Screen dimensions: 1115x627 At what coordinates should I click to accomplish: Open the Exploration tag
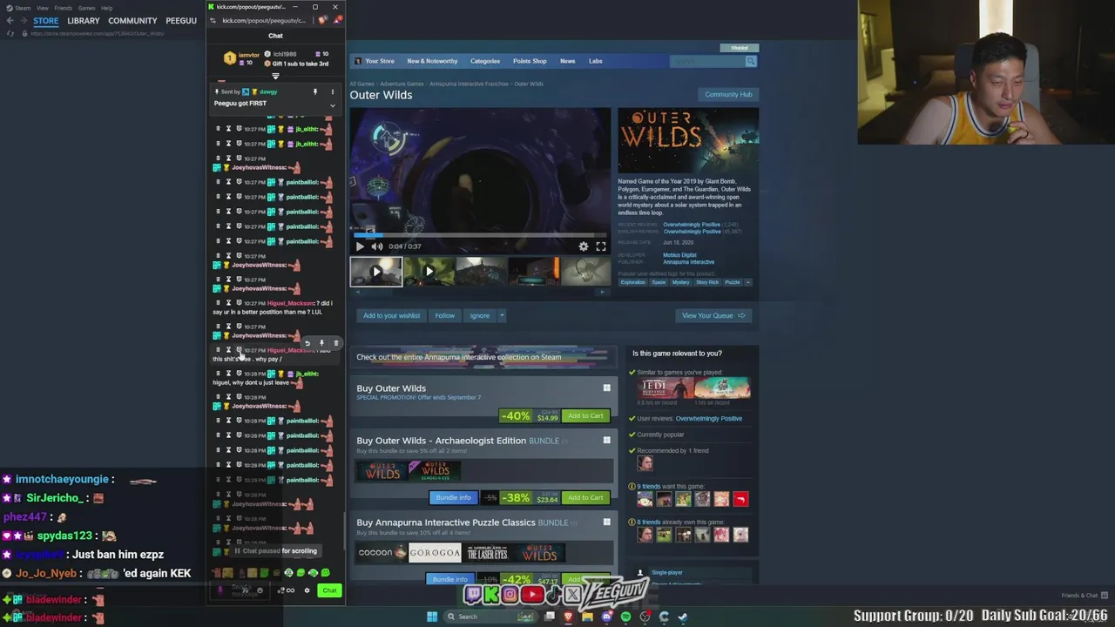tap(633, 282)
